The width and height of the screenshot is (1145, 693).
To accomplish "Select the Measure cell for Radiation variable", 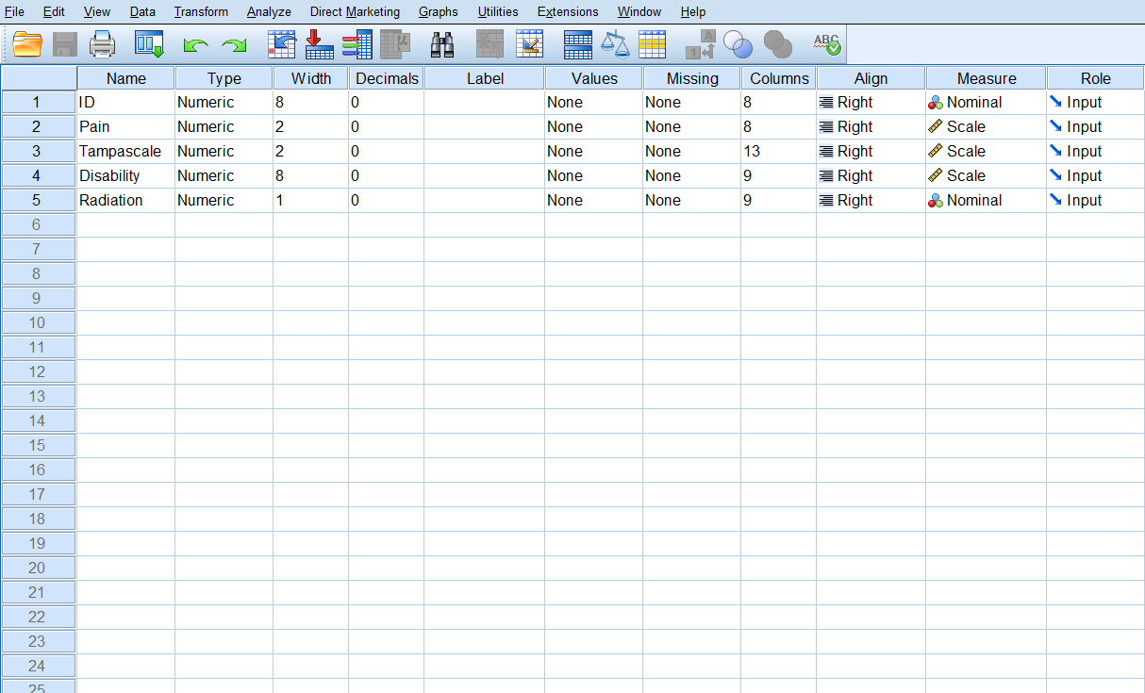I will (986, 200).
